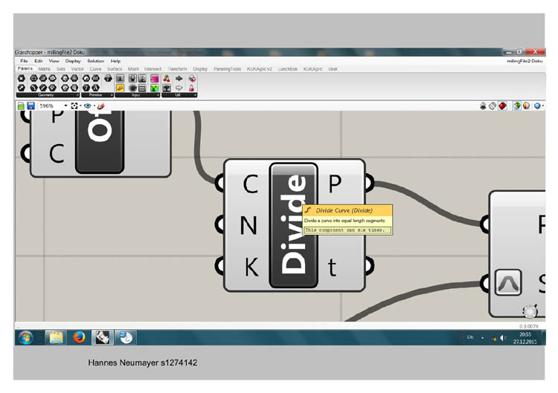
Task: Switch to wireframe preview mode
Action: 493,106
